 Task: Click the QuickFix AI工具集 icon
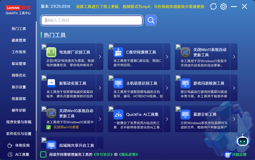(x=118, y=114)
